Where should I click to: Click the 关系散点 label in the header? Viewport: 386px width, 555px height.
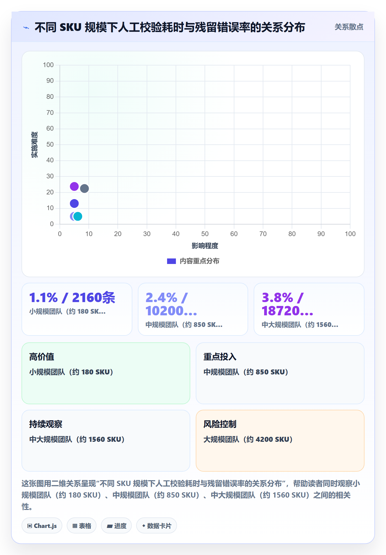pos(349,27)
